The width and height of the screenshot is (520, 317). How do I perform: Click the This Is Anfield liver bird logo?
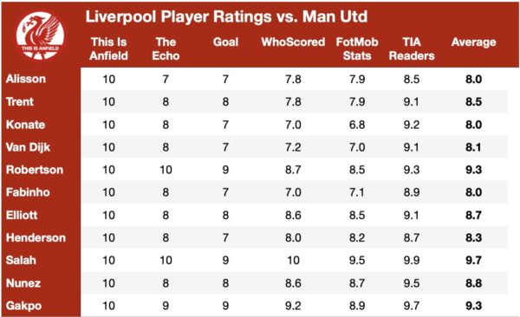(x=40, y=36)
